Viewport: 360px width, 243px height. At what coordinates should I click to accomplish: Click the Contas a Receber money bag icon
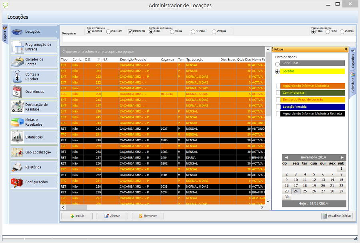click(18, 76)
